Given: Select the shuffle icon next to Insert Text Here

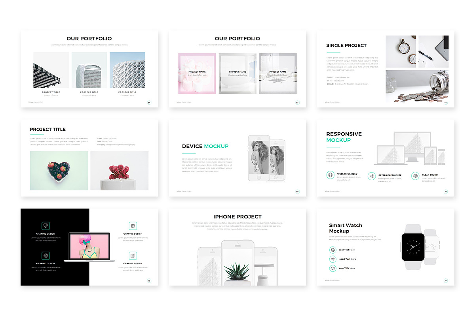Looking at the screenshot, I should coord(332,259).
